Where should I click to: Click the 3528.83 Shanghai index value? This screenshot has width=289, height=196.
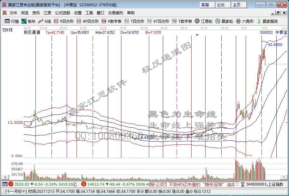pyautogui.click(x=22, y=184)
